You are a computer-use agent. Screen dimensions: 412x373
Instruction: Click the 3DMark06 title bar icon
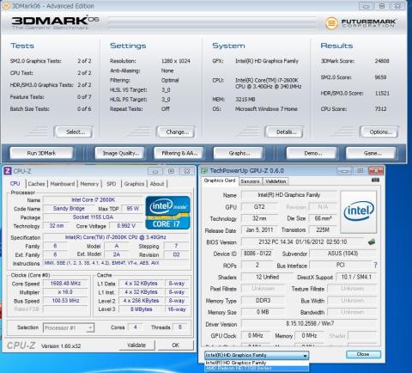click(x=6, y=6)
